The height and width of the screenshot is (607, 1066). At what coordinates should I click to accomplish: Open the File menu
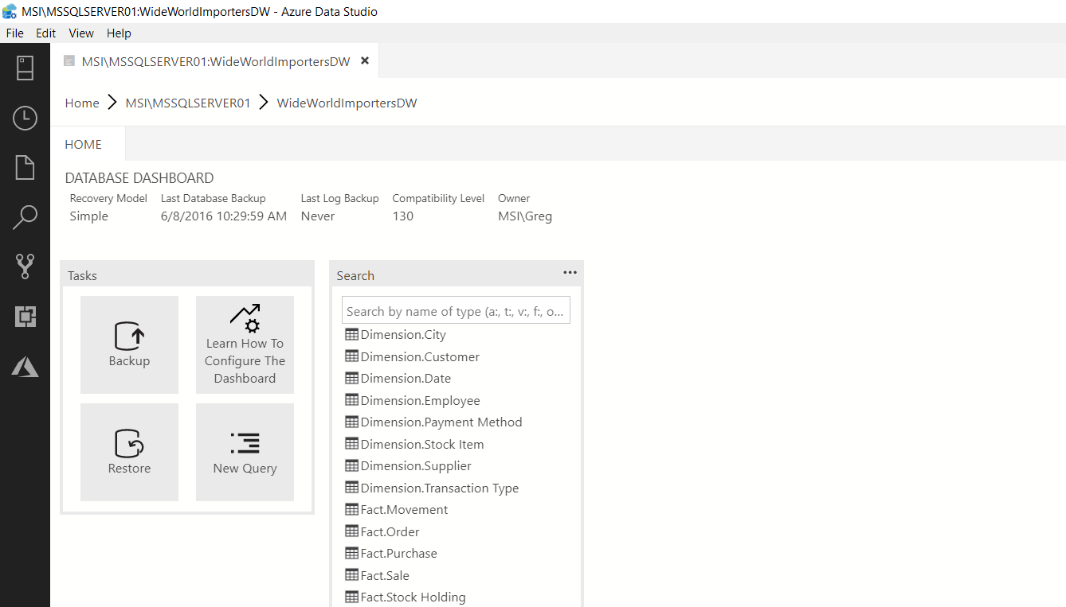coord(15,33)
